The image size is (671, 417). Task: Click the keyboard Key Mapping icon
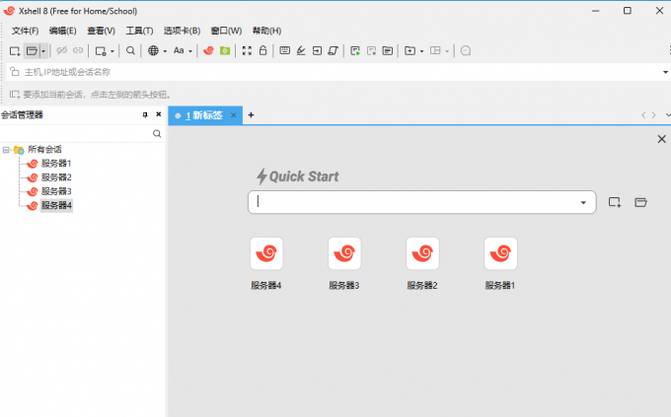[284, 50]
